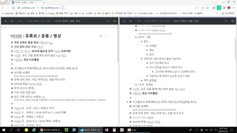This screenshot has width=237, height=133.
Task: Open 기타 북마크 folder
Action: [228, 13]
